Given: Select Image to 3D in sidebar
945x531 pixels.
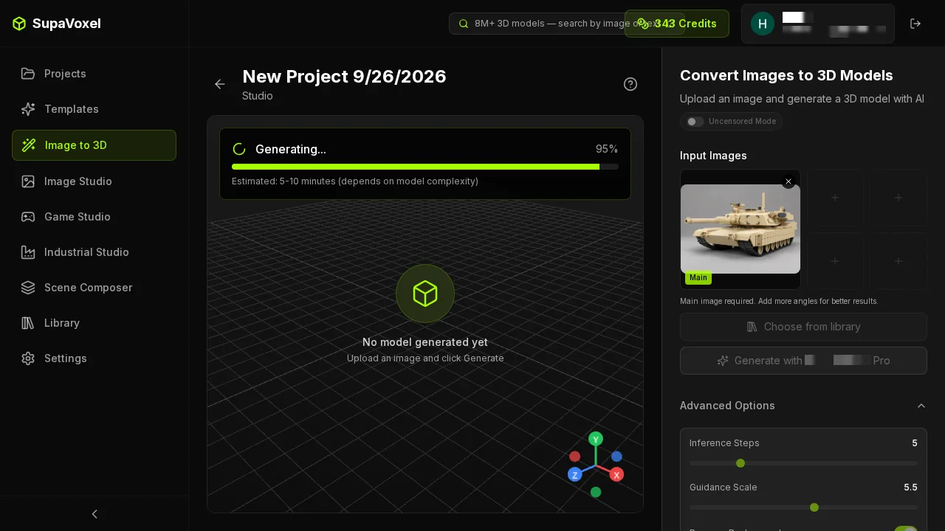Looking at the screenshot, I should [x=94, y=145].
